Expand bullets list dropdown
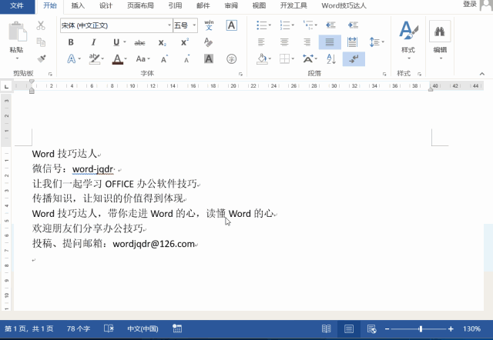 click(270, 25)
